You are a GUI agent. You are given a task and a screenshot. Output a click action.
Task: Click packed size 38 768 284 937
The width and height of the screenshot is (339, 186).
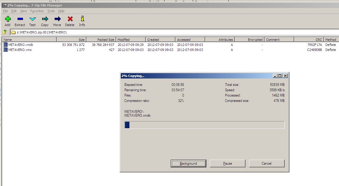pyautogui.click(x=103, y=45)
